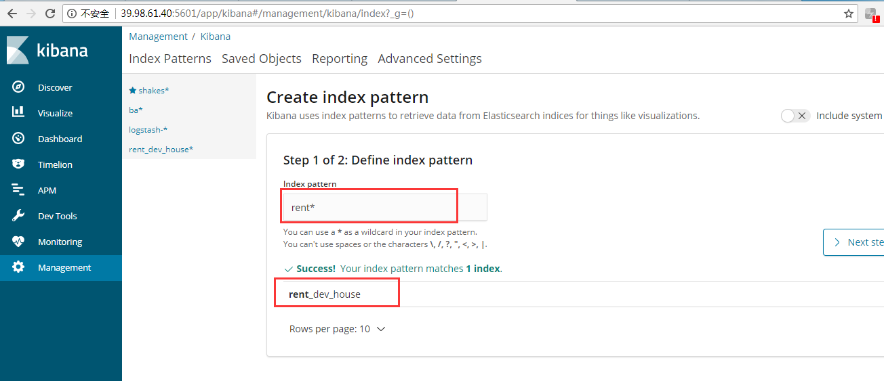Screen dimensions: 884x381
Task: Click Step 1 of 2 heading
Action: pos(378,160)
